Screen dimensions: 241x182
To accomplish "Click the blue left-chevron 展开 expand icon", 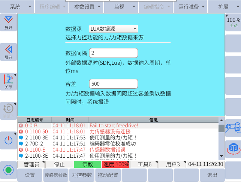I will pos(8,52).
